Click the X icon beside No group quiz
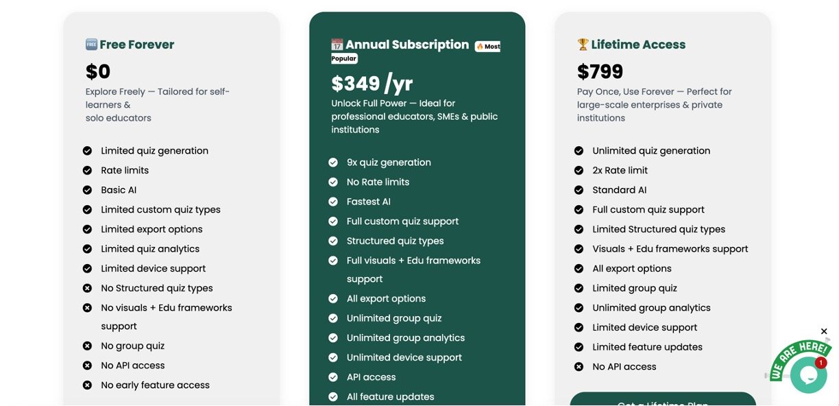Viewport: 839px width, 406px height. 87,346
